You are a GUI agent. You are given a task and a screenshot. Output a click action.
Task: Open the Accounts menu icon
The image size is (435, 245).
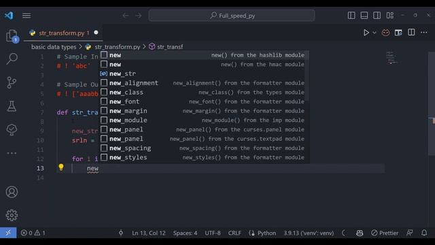tap(12, 192)
